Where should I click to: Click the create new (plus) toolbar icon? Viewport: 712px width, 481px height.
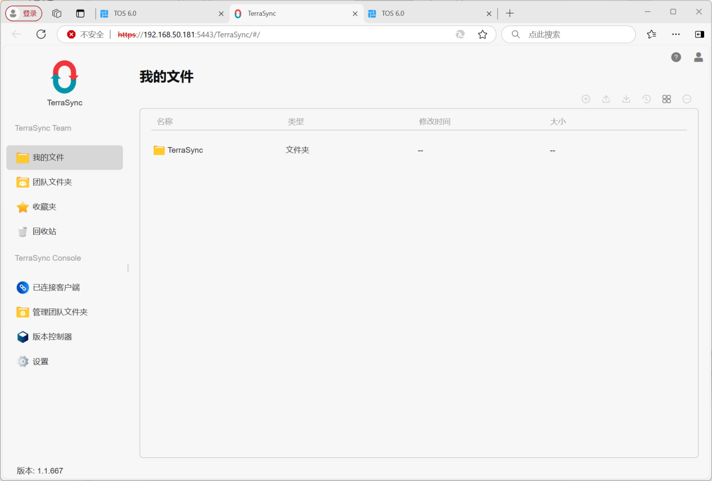586,99
